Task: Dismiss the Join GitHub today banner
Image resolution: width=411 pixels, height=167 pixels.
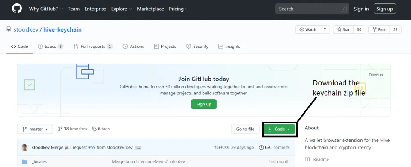Action: [376, 75]
